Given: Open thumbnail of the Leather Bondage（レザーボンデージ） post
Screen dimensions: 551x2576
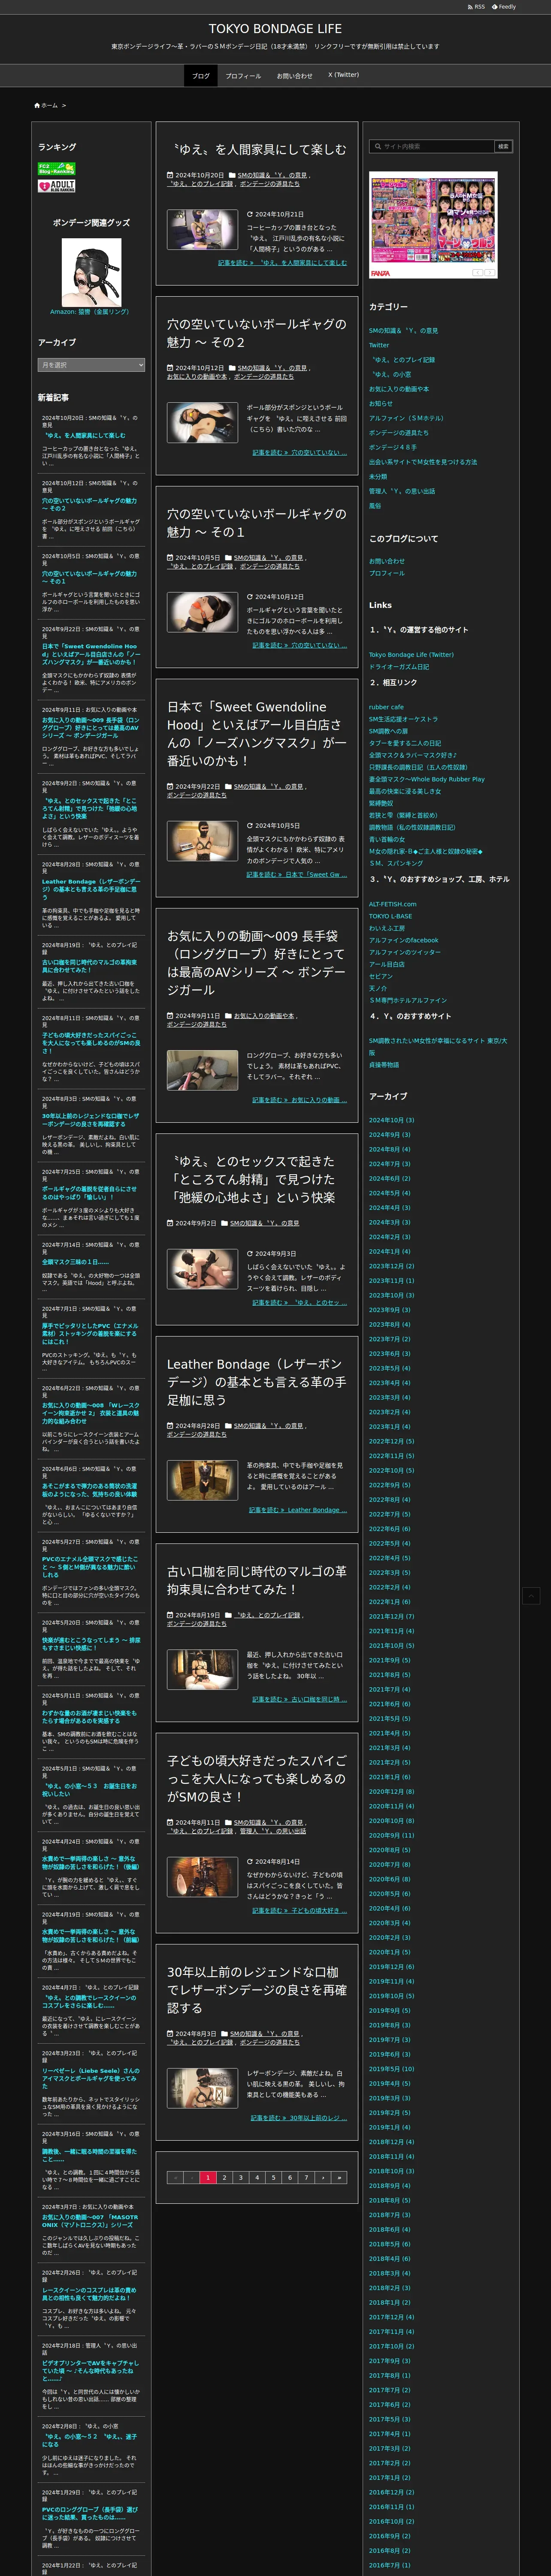Looking at the screenshot, I should point(202,1480).
